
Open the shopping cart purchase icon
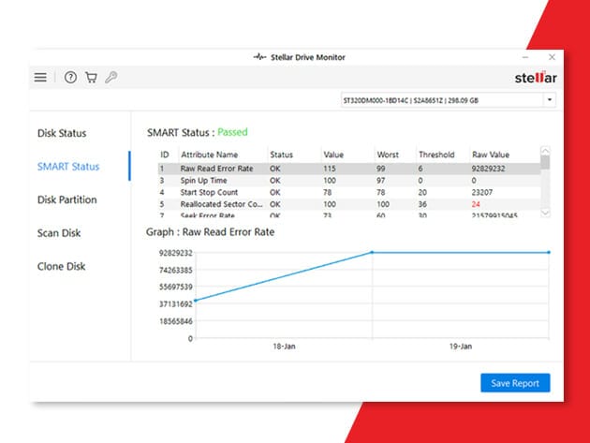91,78
